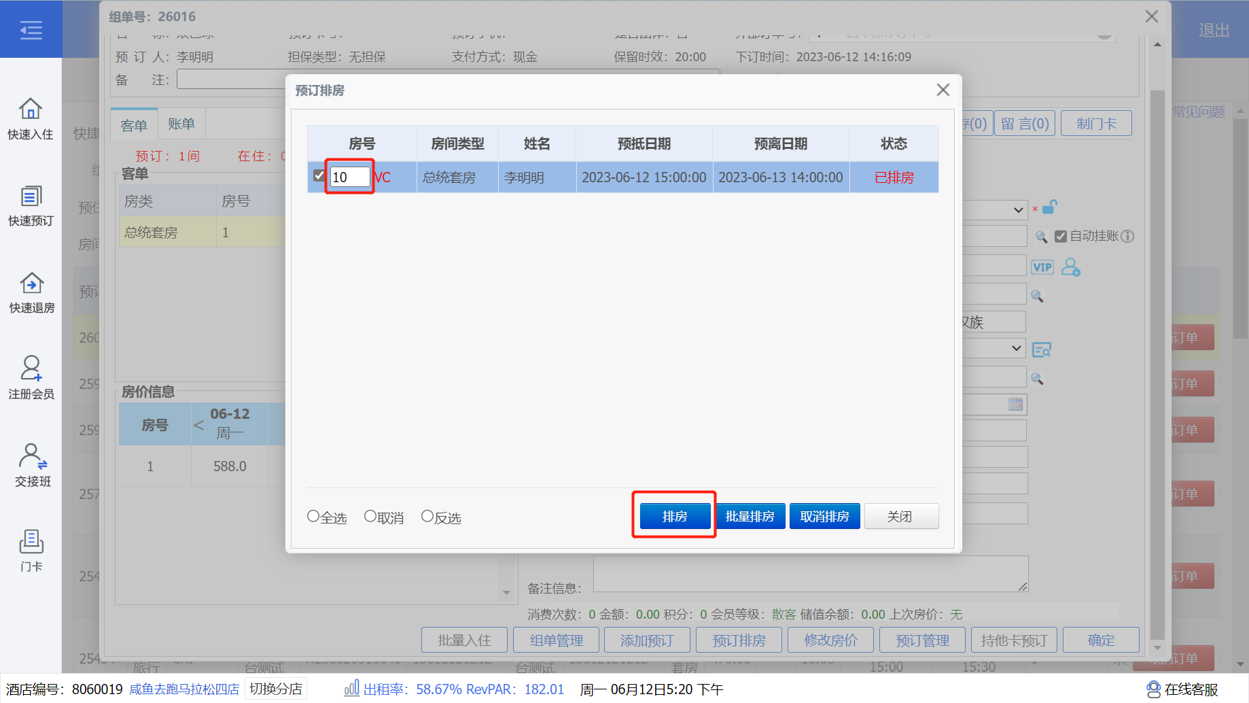Click the 制门卡 button
1249x703 pixels.
click(x=1096, y=124)
